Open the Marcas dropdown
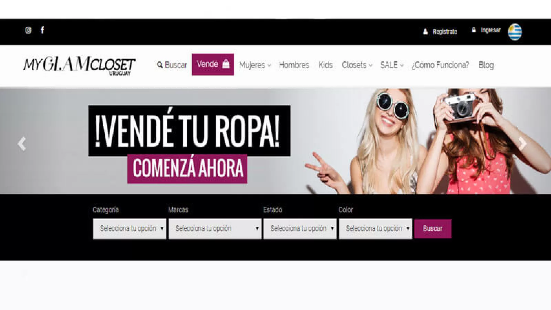 215,229
